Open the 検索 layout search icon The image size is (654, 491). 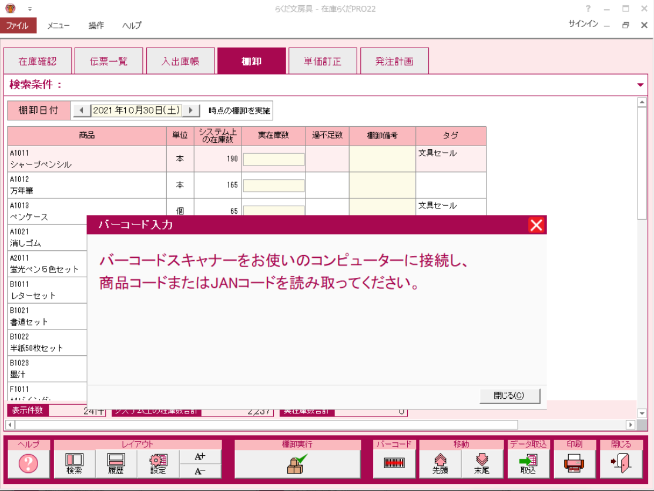[74, 464]
